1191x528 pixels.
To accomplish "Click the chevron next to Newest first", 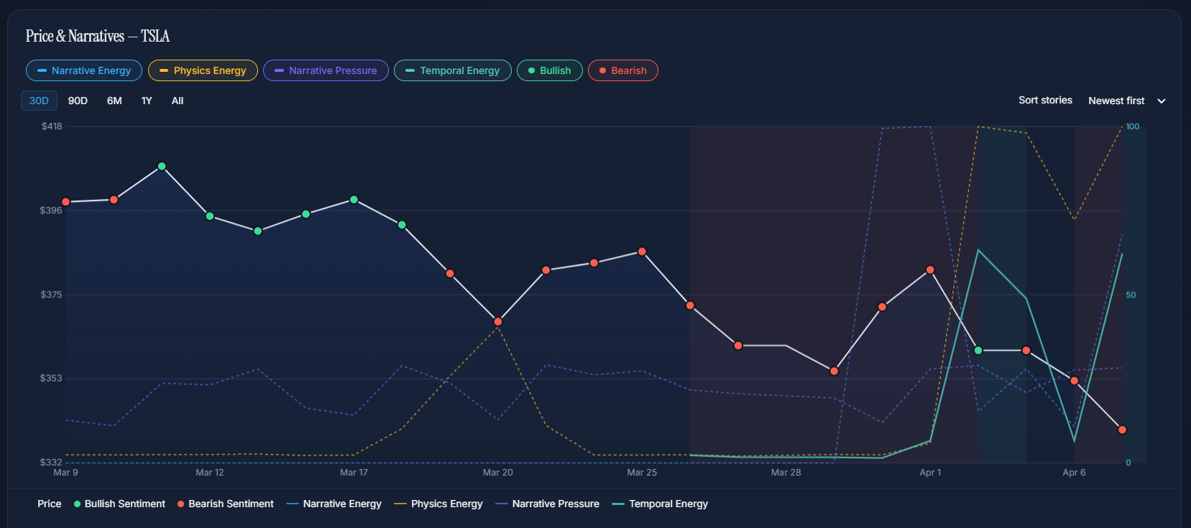I will click(1162, 101).
